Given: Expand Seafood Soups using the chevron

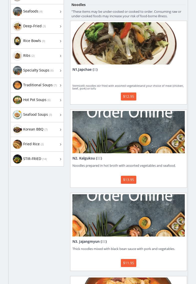Looking at the screenshot, I should 60,115.
